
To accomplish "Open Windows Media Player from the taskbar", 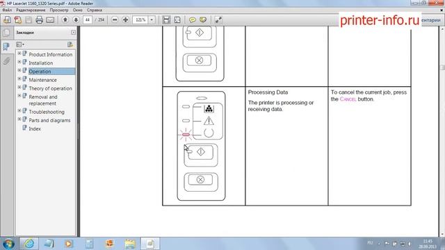I will pyautogui.click(x=68, y=244).
